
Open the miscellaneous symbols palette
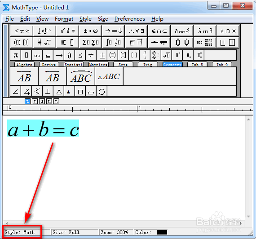coord(182,31)
